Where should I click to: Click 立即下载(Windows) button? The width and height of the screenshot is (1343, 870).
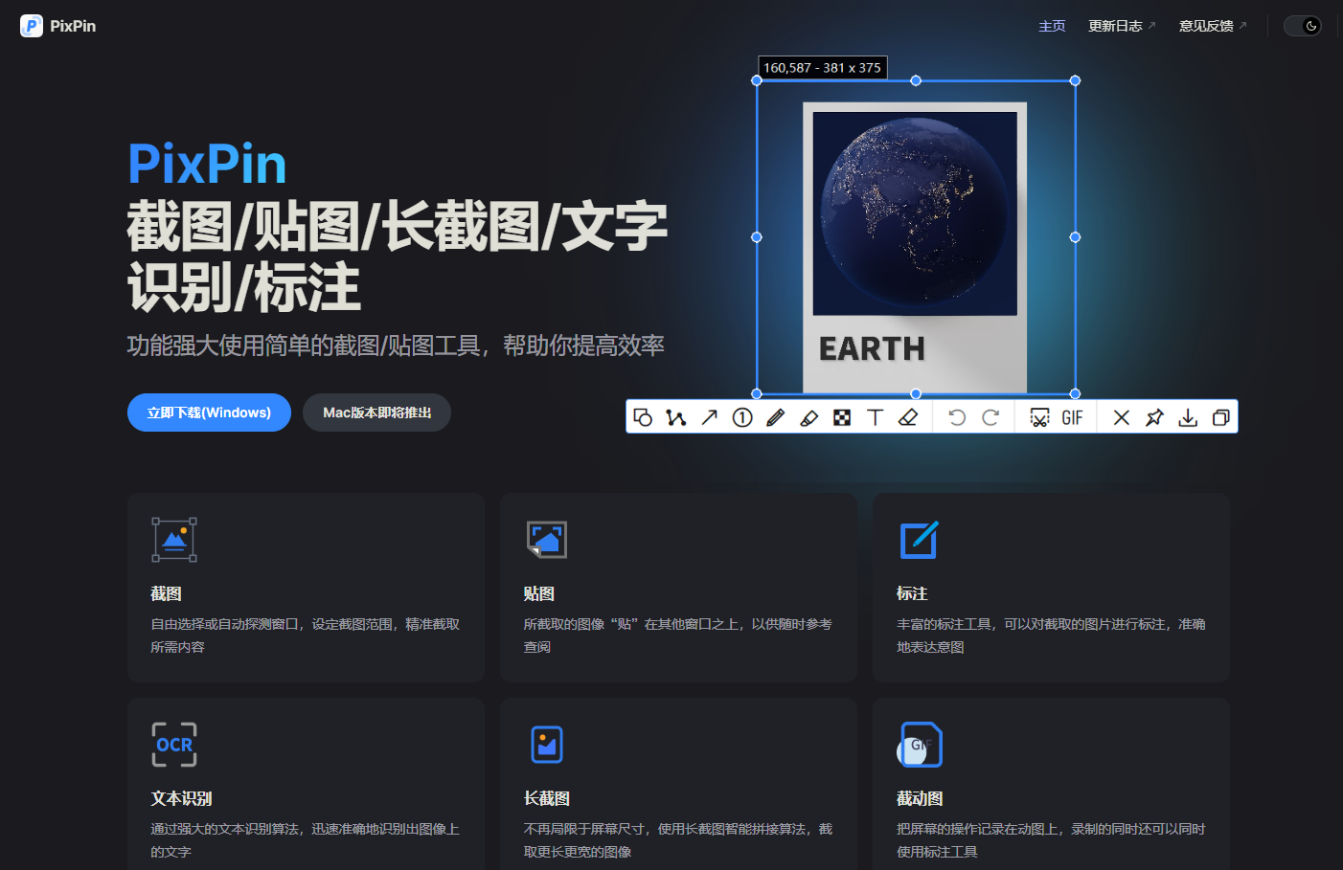click(x=209, y=413)
